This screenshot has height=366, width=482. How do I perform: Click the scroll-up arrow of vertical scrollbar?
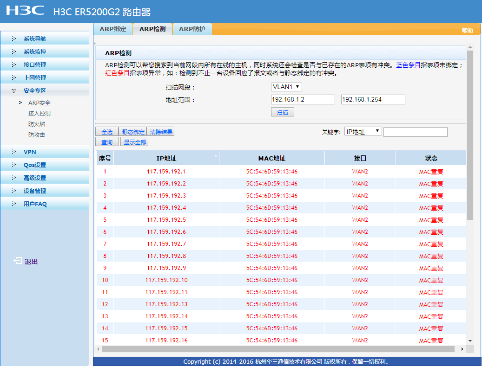[470, 47]
